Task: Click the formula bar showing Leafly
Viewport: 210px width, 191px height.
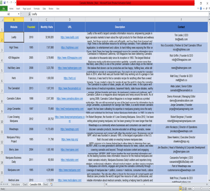Action: tap(120, 14)
